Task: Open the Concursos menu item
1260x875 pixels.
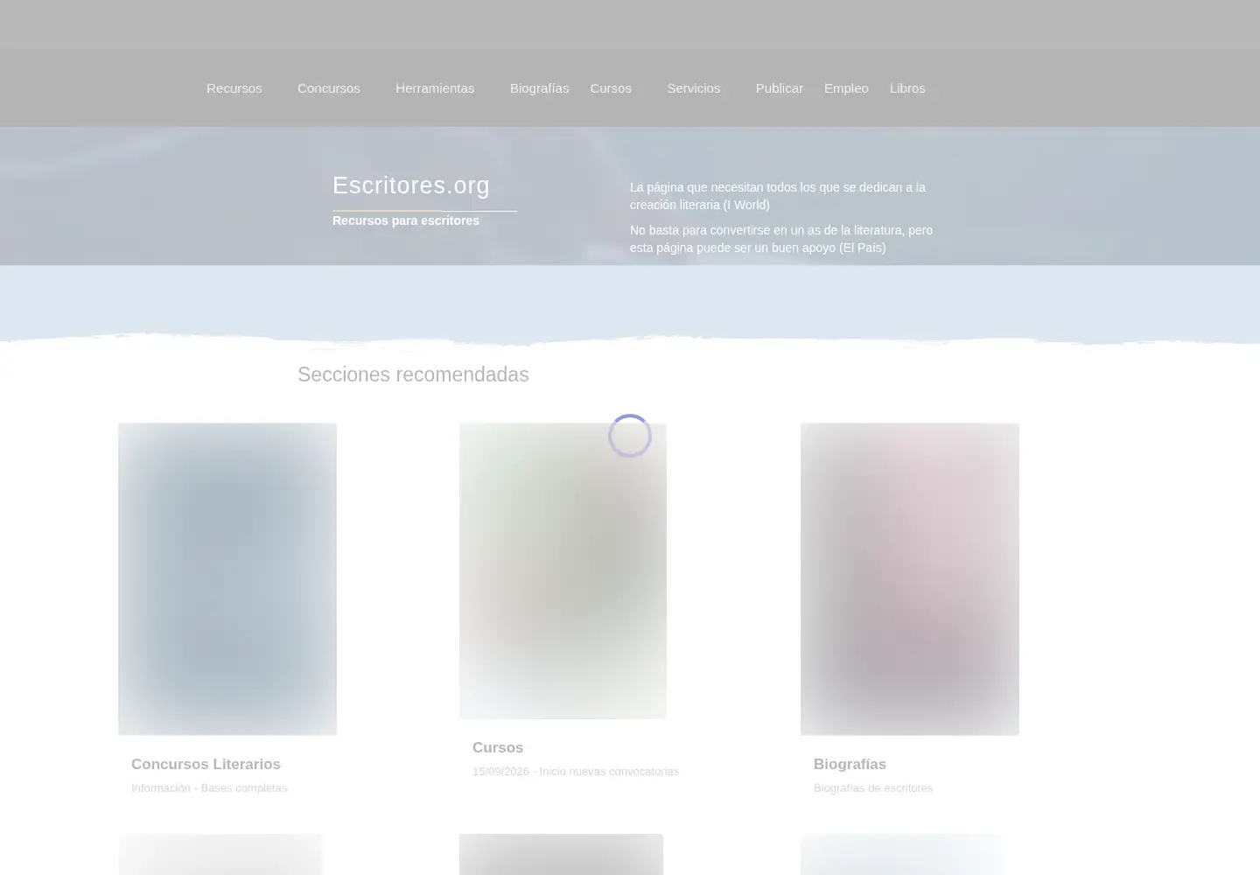Action: click(328, 88)
